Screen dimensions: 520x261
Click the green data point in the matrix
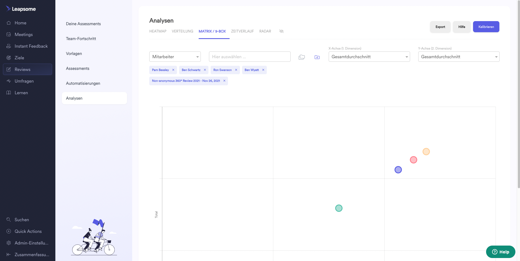339,208
